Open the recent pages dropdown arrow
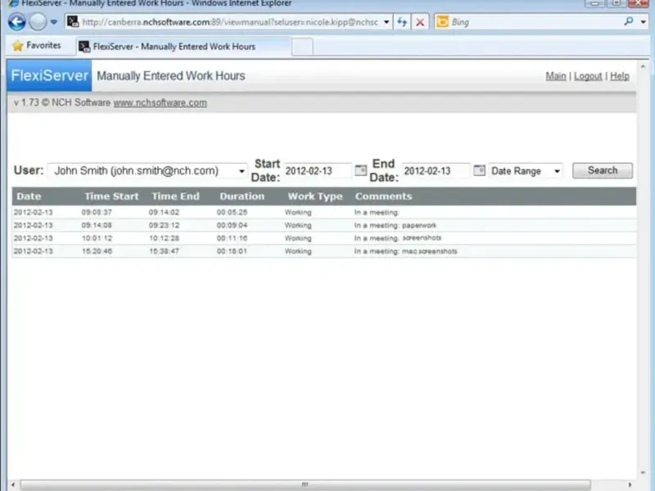655x491 pixels. coord(54,22)
